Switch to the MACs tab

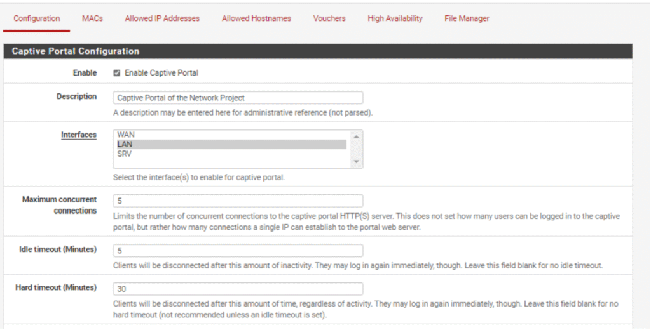(x=92, y=18)
